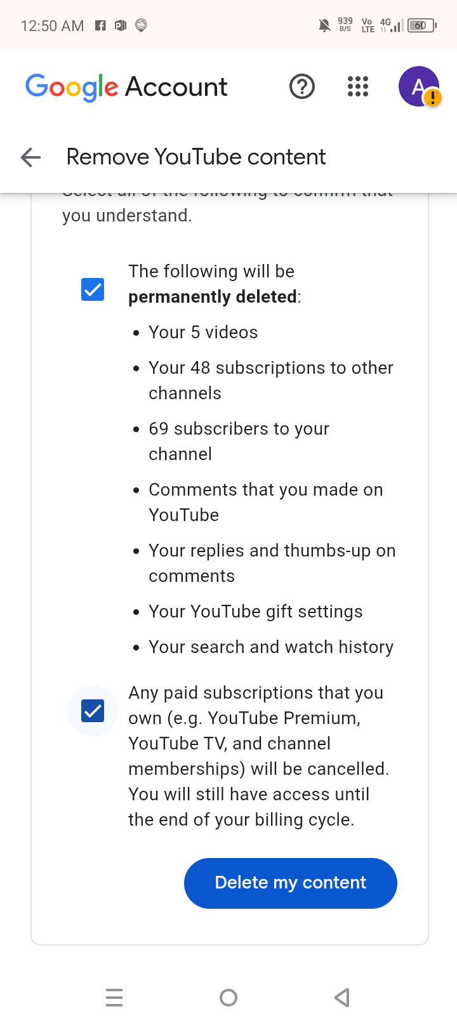457x1023 pixels.
Task: Tap the Google Account logo
Action: click(126, 87)
